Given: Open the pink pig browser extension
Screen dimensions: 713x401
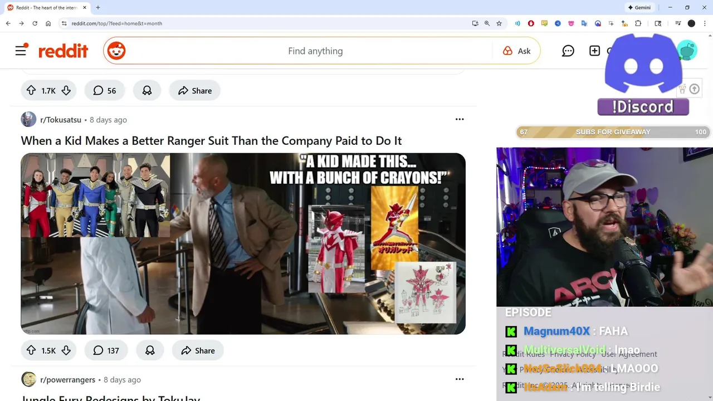Looking at the screenshot, I should [571, 23].
